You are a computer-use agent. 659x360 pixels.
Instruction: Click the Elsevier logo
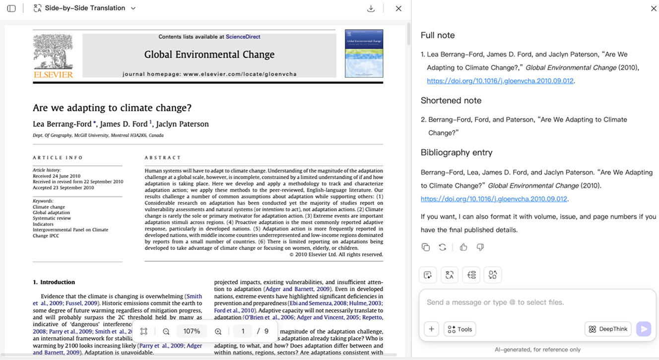point(53,56)
